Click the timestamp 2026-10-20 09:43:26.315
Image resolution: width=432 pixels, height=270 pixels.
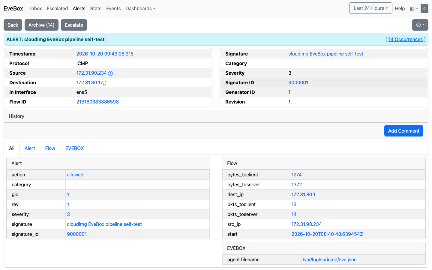[x=105, y=54]
